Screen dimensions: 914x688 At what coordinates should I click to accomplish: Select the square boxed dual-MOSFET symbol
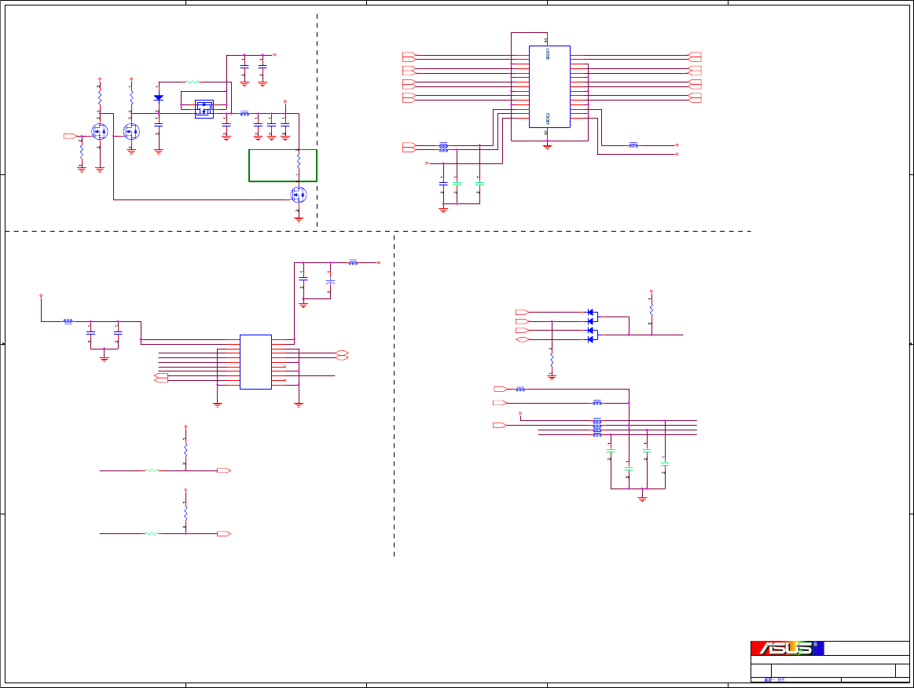pyautogui.click(x=204, y=109)
